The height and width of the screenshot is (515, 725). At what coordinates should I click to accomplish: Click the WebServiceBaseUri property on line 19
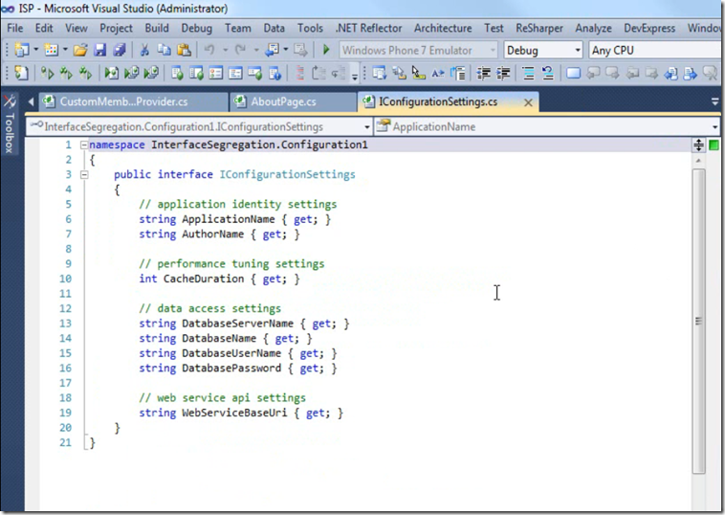pos(234,413)
